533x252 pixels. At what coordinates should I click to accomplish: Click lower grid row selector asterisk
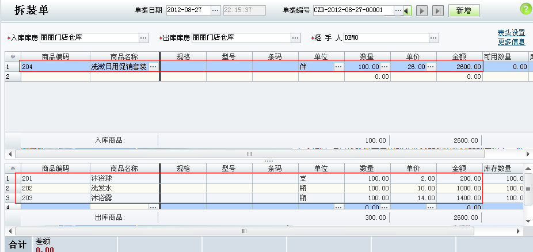[x=13, y=168]
